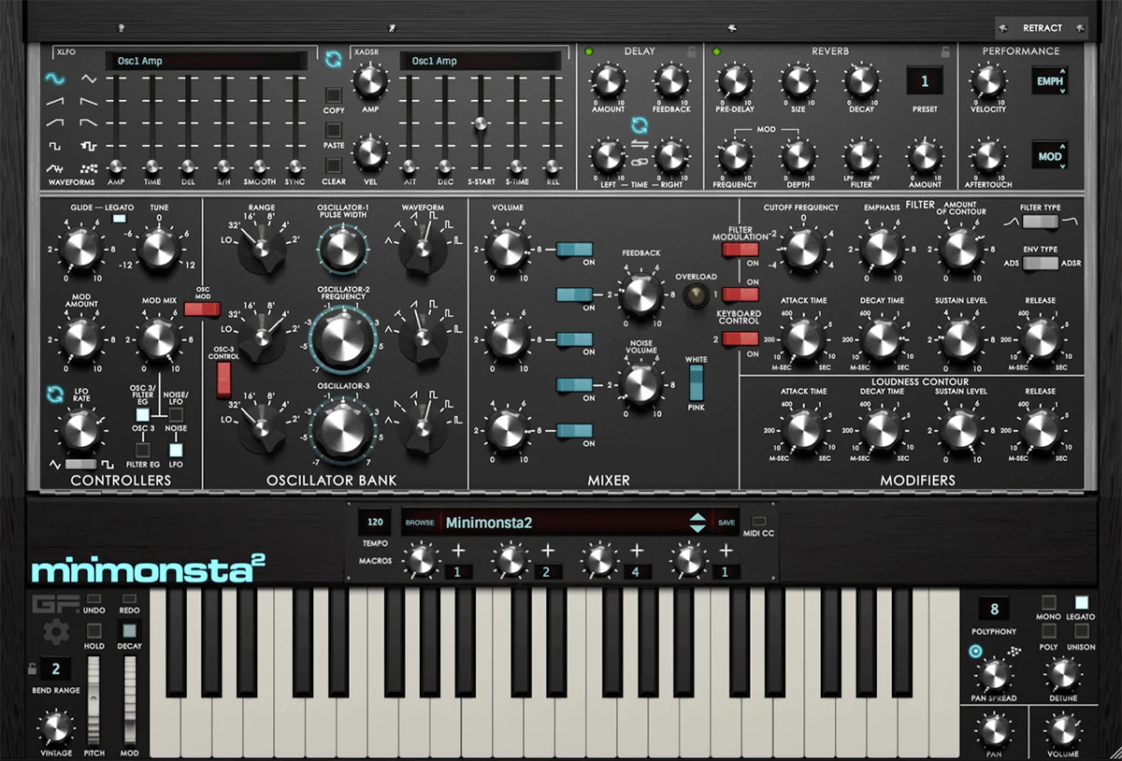Select the square waveform in XLFO waveforms
This screenshot has height=761, width=1122.
click(54, 147)
